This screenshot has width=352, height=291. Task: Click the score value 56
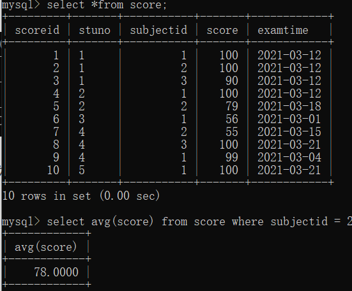point(232,119)
